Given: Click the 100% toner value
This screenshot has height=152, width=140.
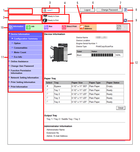Looking at the screenshot, I should (118, 55).
